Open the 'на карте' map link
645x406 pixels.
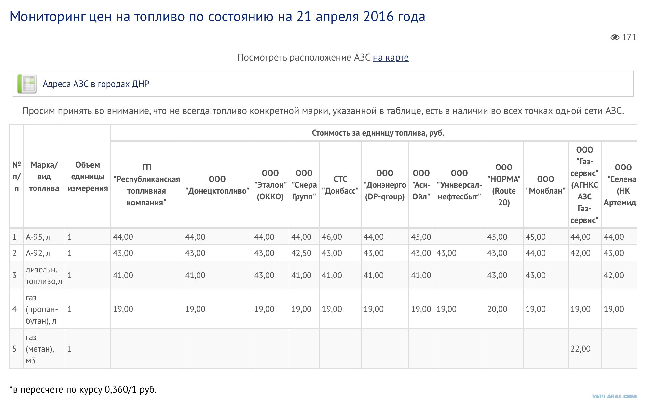point(391,58)
